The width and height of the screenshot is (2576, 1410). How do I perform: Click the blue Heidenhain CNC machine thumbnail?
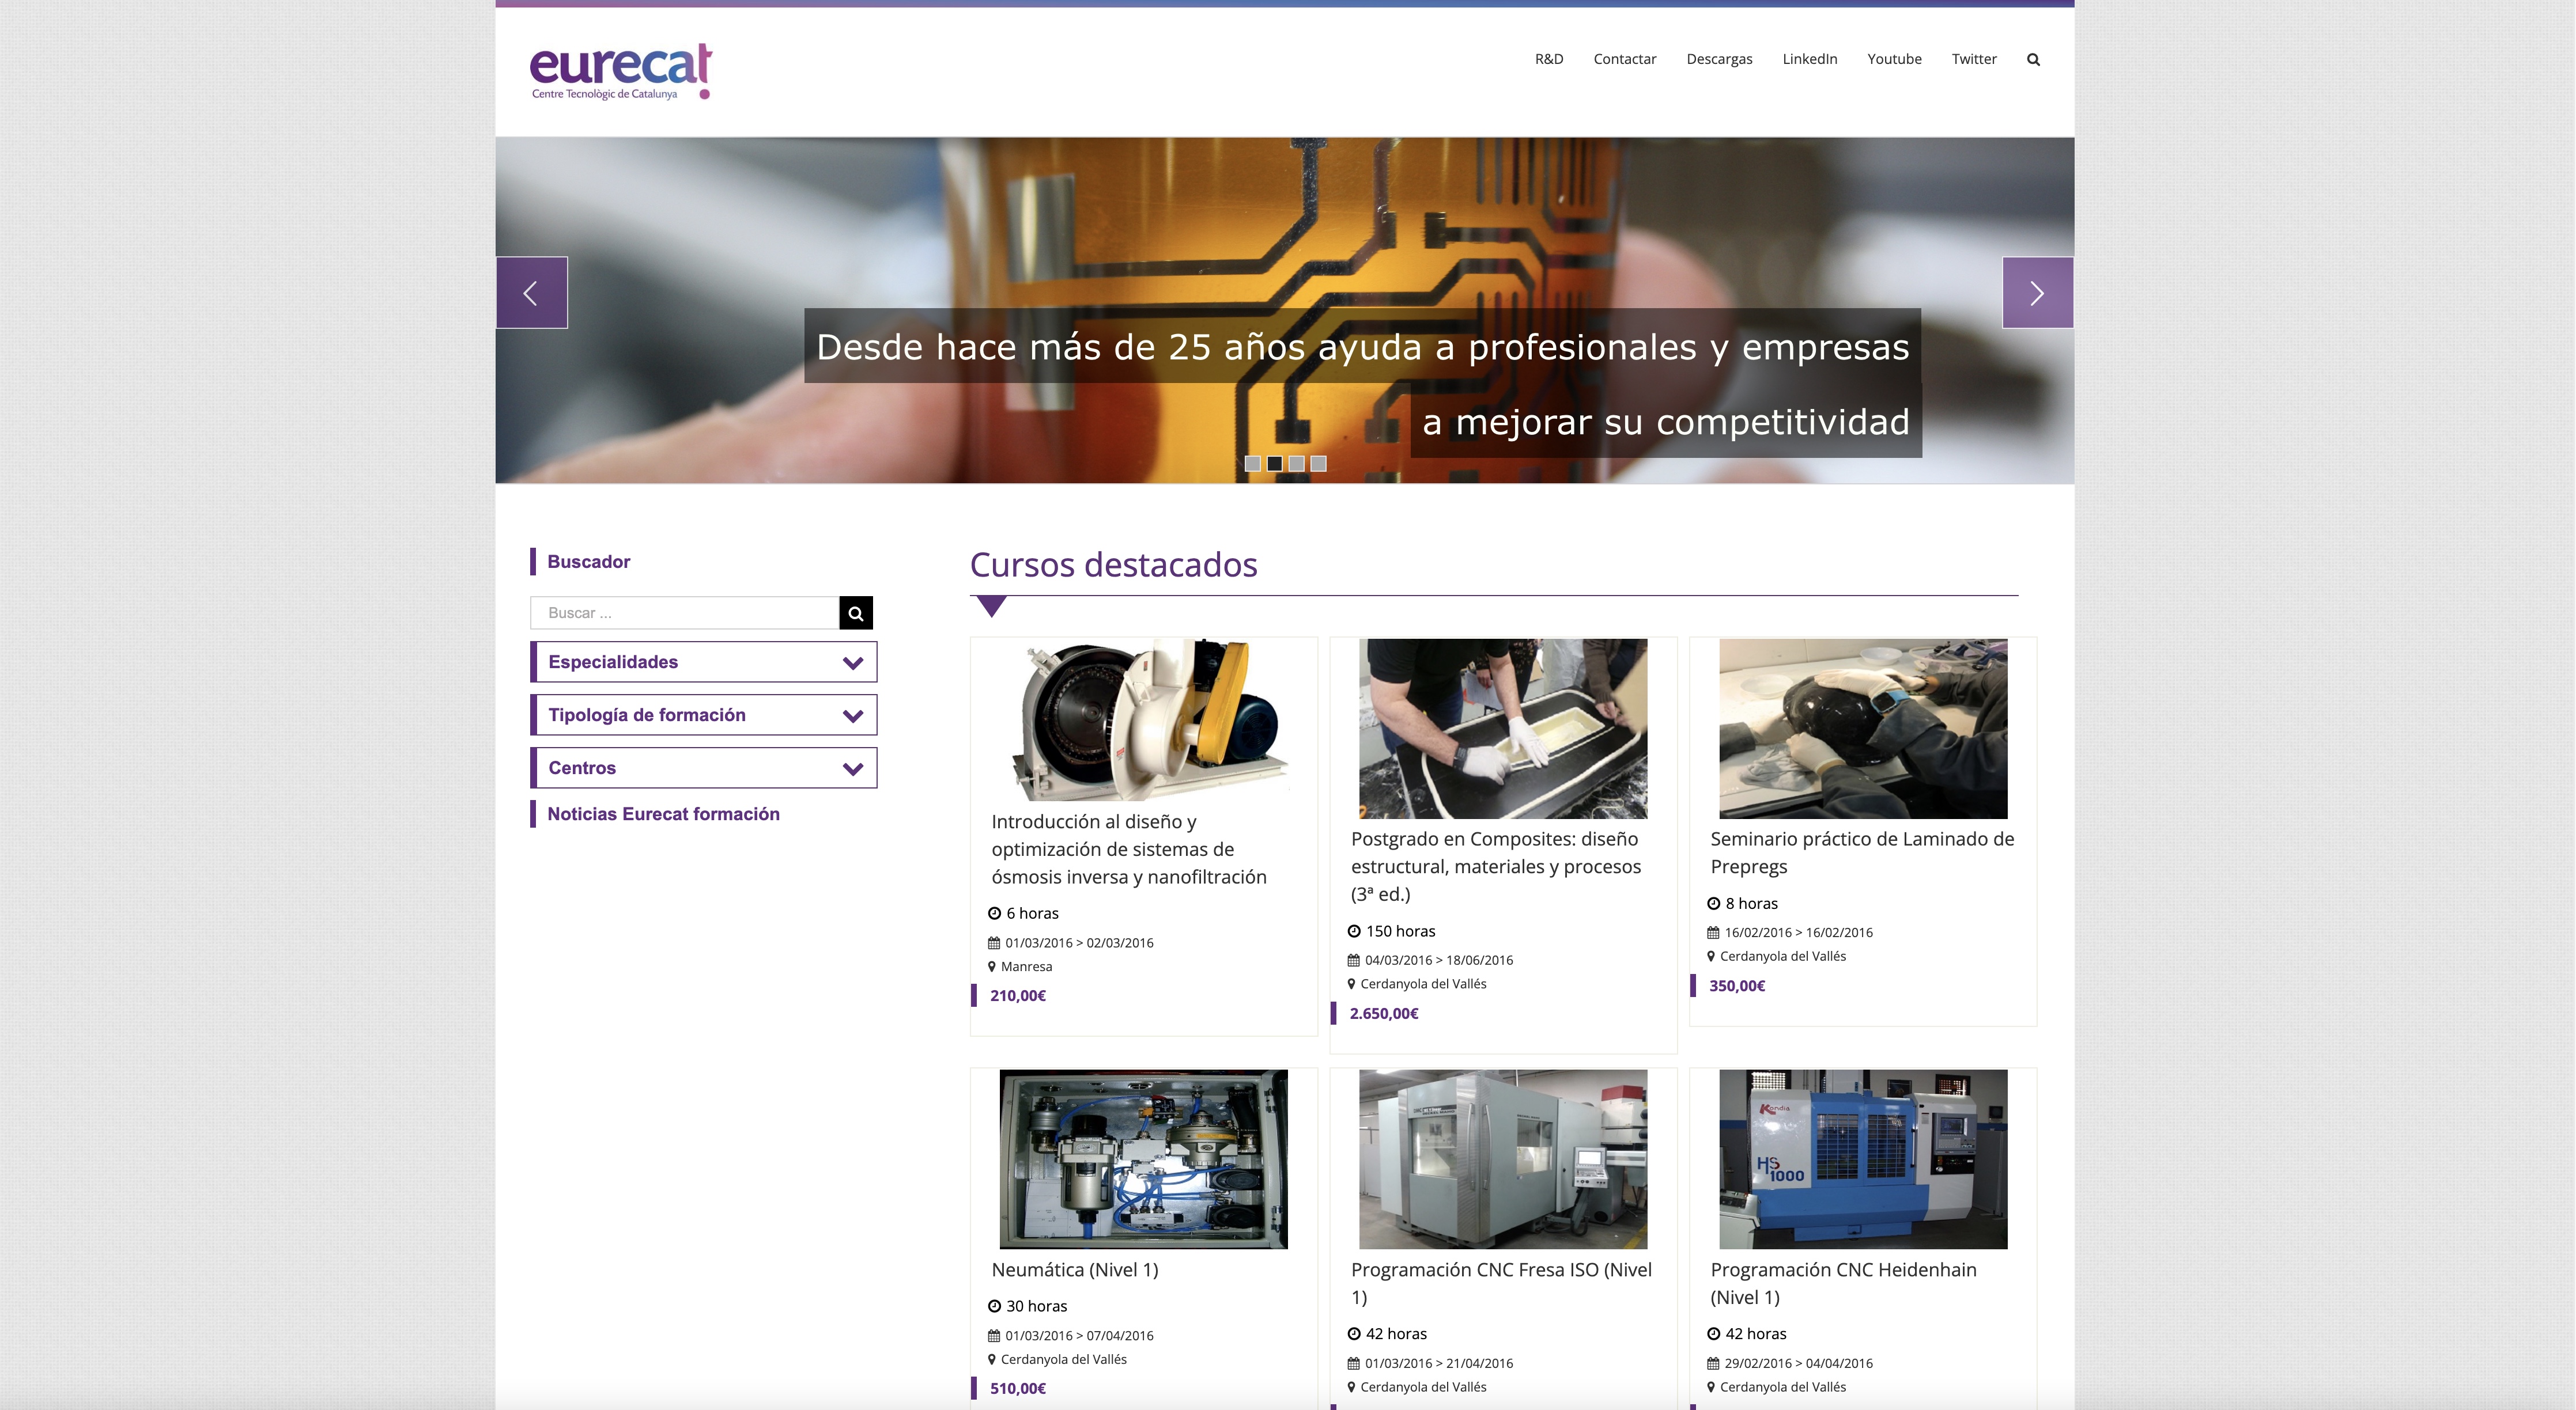tap(1863, 1159)
